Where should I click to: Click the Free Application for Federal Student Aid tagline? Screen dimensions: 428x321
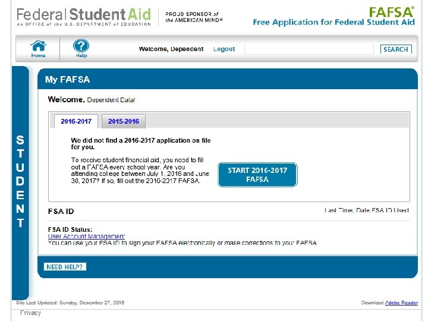pos(333,23)
